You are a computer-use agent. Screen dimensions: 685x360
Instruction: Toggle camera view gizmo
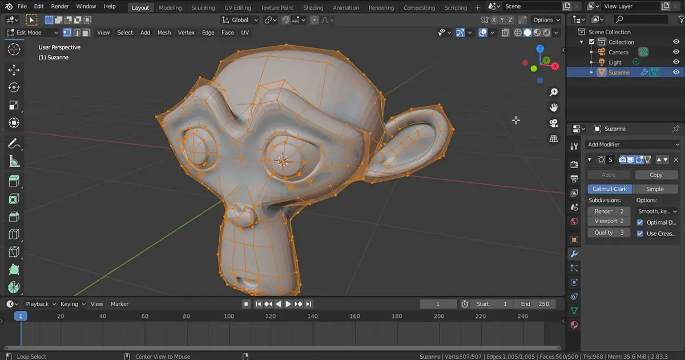[x=553, y=123]
